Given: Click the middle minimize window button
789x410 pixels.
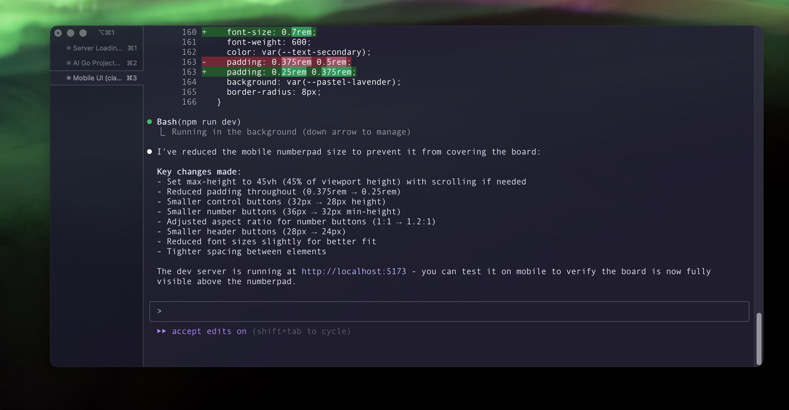Looking at the screenshot, I should [x=71, y=33].
